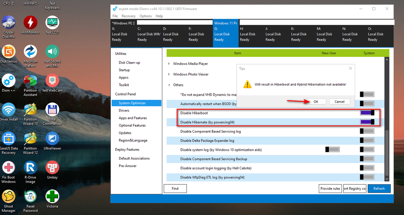Click the Find button
Image resolution: width=404 pixels, height=215 pixels.
click(175, 189)
